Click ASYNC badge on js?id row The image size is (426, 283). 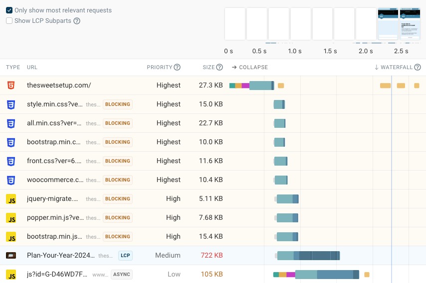[121, 275]
